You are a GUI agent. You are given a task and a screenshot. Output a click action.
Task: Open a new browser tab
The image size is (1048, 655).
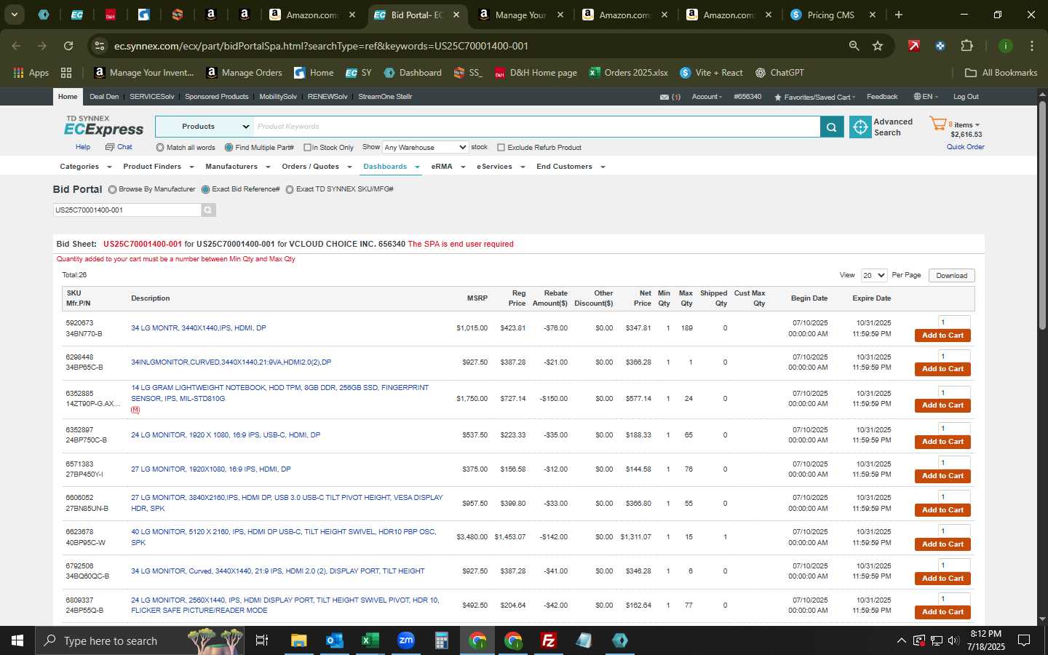click(899, 15)
